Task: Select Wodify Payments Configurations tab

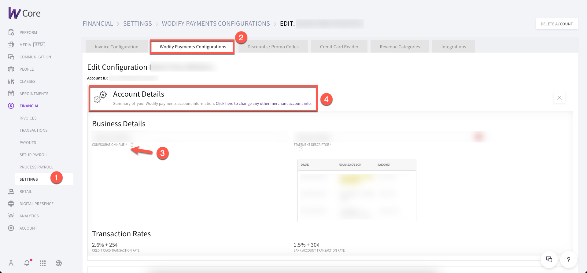Action: (193, 47)
